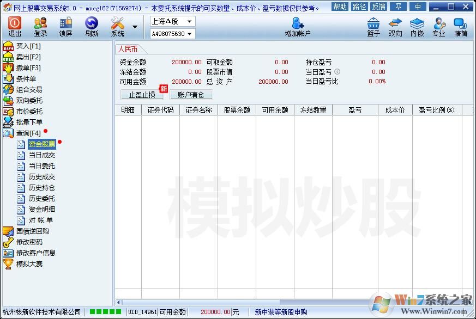
Task: Click the 锁屏 (Lock Screen) icon
Action: click(x=65, y=26)
